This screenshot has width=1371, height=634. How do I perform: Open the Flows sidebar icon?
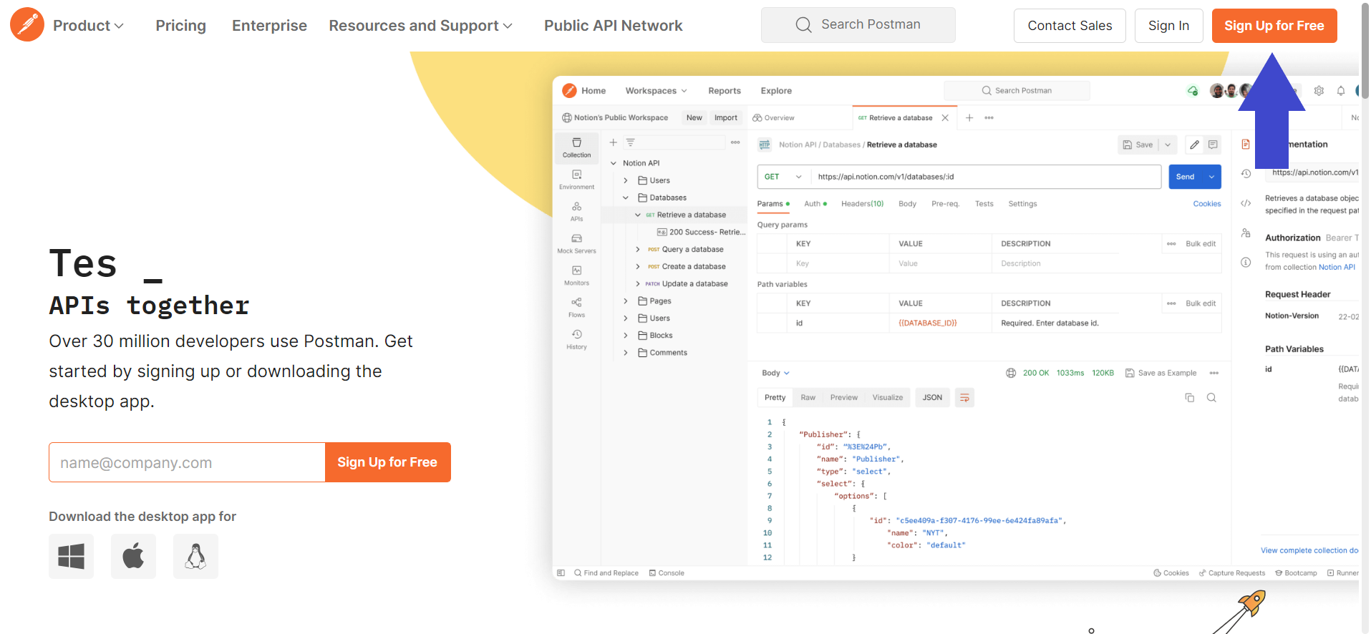point(576,307)
